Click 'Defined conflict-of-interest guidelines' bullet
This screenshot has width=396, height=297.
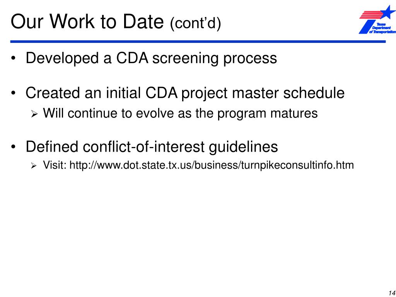point(152,147)
